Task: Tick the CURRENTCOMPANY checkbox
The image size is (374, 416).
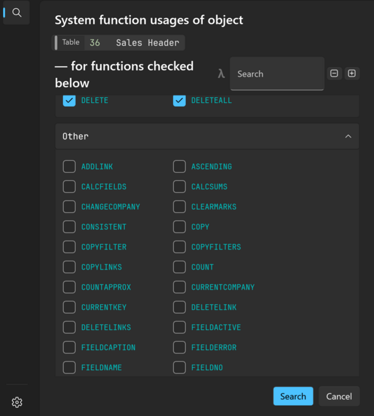Action: (x=179, y=287)
